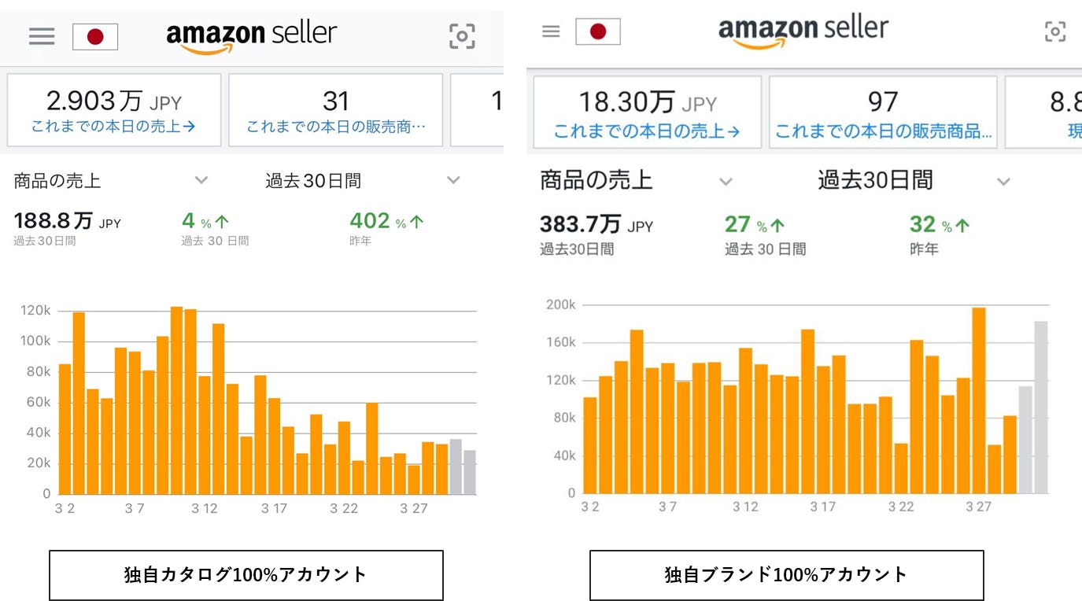The image size is (1082, 601).
Task: Tap Japan flag in right app header
Action: [598, 31]
